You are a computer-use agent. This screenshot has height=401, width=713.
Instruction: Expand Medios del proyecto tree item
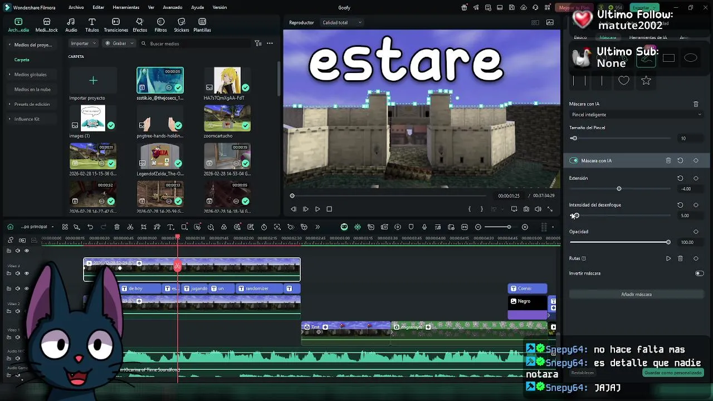[9, 45]
